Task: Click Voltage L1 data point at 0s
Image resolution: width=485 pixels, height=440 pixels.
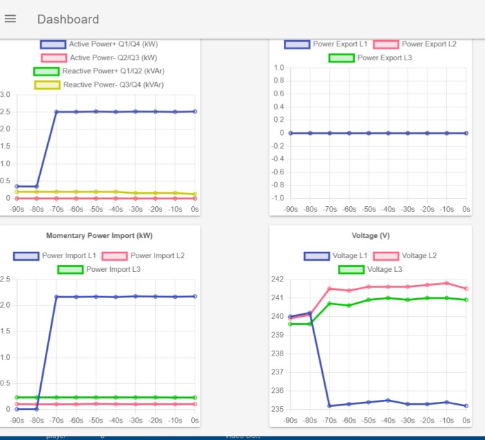Action: coord(466,405)
